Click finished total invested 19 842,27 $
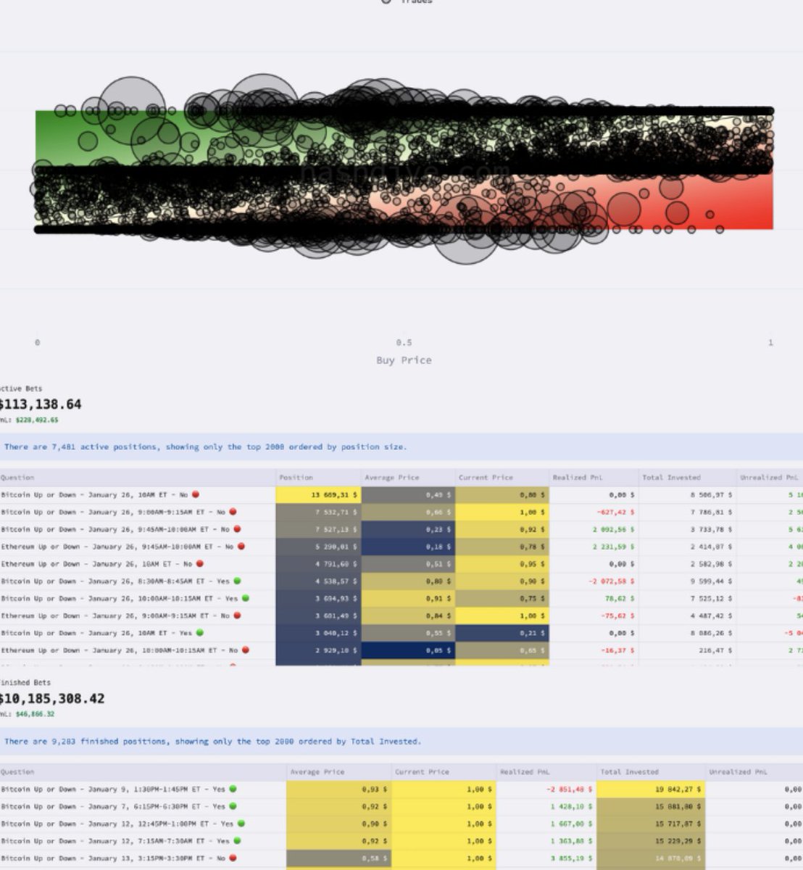 pyautogui.click(x=652, y=790)
